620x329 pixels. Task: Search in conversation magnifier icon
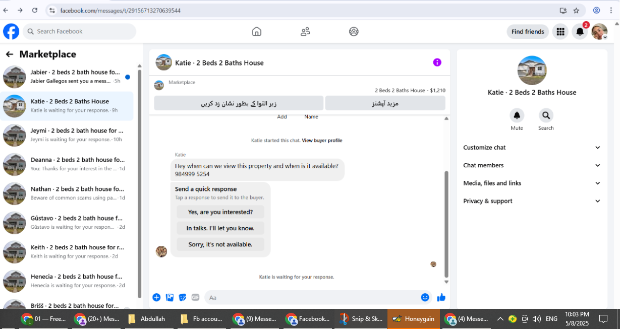click(546, 115)
